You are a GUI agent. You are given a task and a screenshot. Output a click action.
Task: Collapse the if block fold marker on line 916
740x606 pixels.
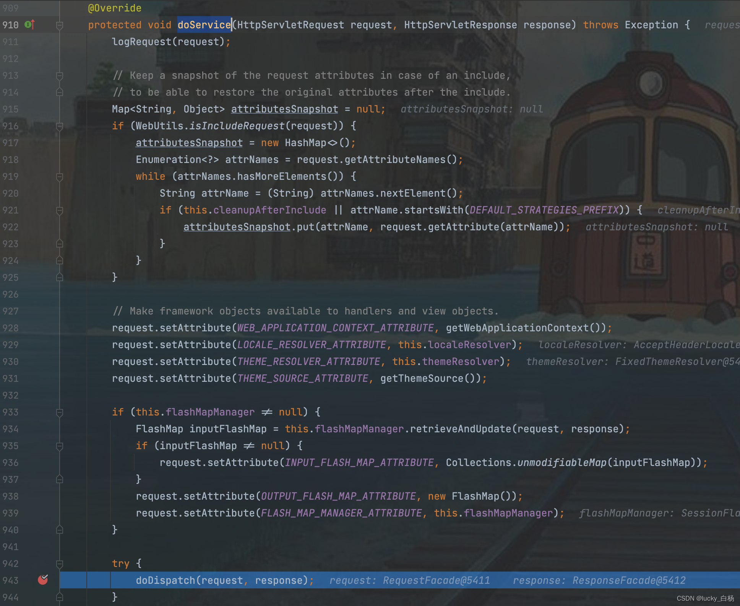pyautogui.click(x=59, y=126)
